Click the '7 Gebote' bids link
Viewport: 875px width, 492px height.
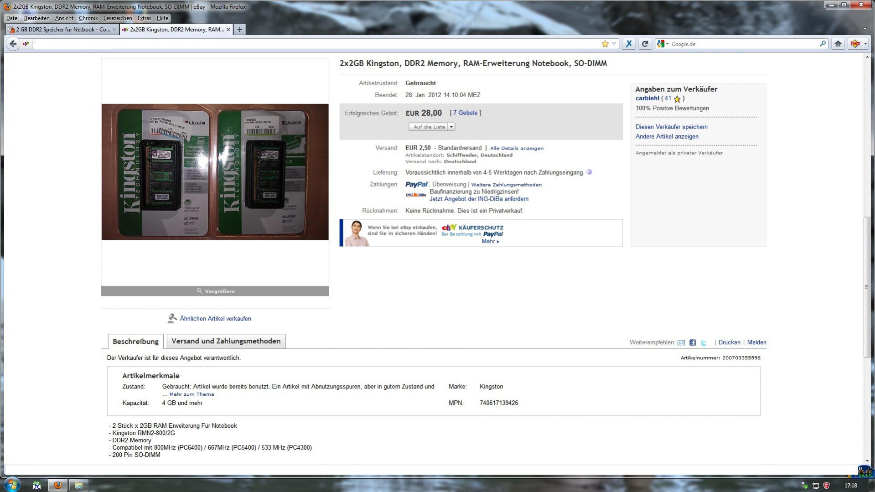point(465,113)
